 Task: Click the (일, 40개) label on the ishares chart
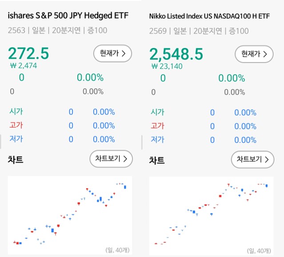(117, 250)
